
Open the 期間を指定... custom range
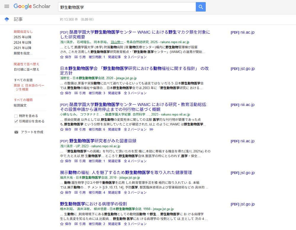pyautogui.click(x=23, y=53)
